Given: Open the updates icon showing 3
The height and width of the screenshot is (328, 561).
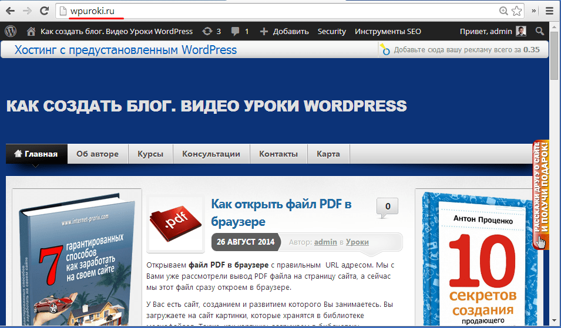Looking at the screenshot, I should 211,31.
